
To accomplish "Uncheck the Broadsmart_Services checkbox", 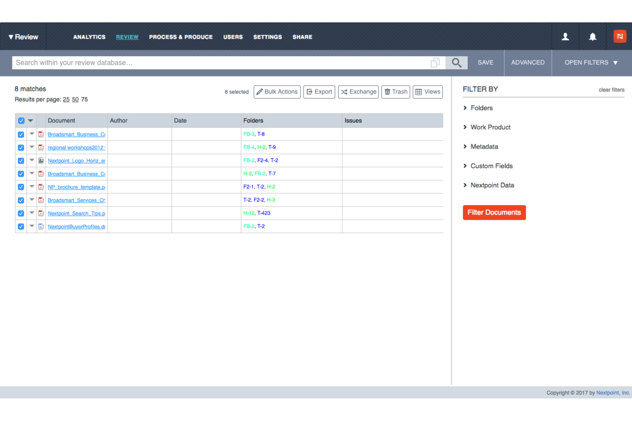I will coord(21,200).
